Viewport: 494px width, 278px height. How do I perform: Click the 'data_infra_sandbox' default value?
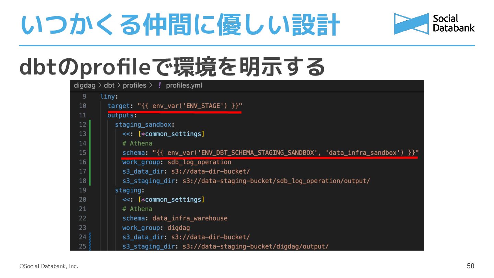pyautogui.click(x=364, y=152)
